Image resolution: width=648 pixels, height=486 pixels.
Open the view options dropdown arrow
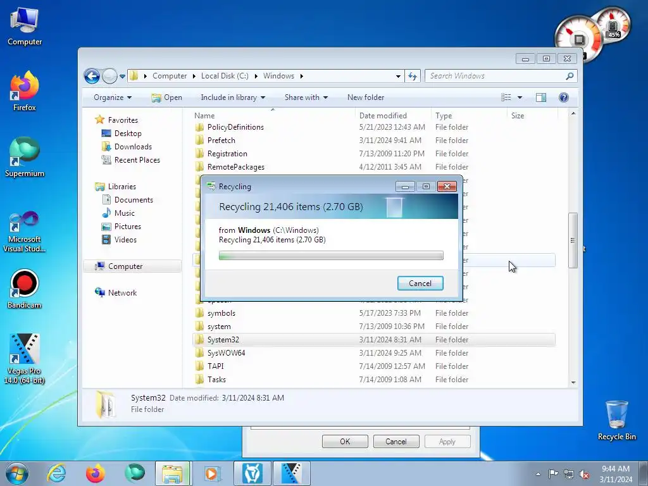pos(520,97)
